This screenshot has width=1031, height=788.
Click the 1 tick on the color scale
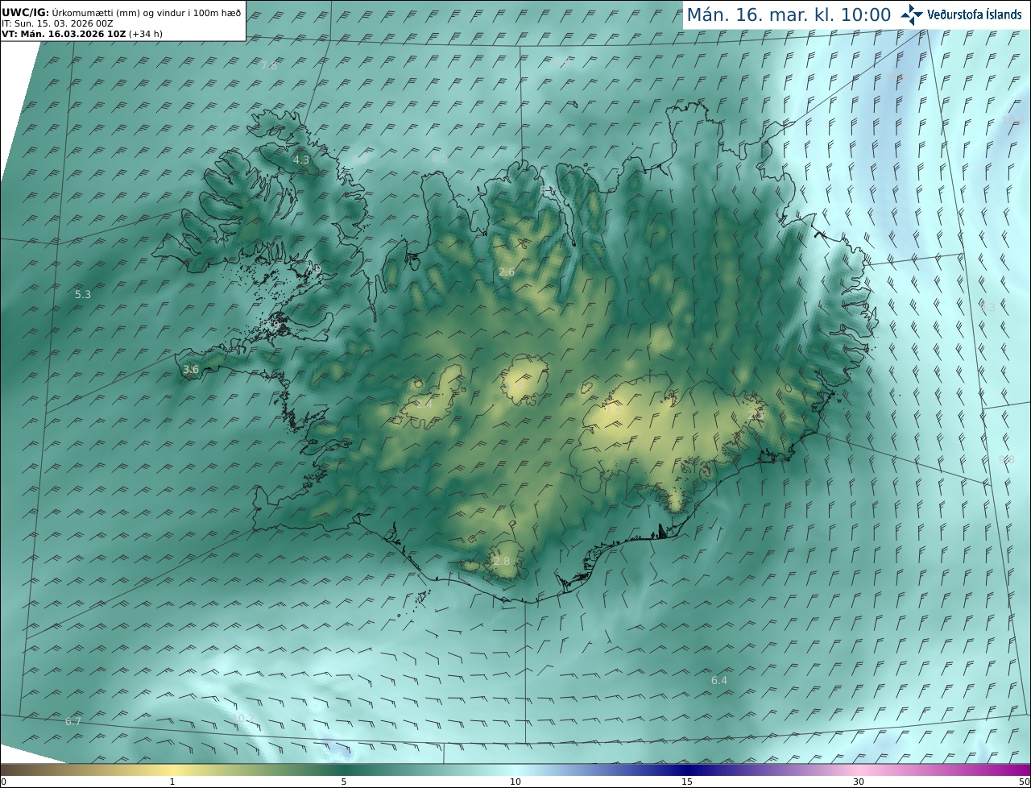point(172,782)
